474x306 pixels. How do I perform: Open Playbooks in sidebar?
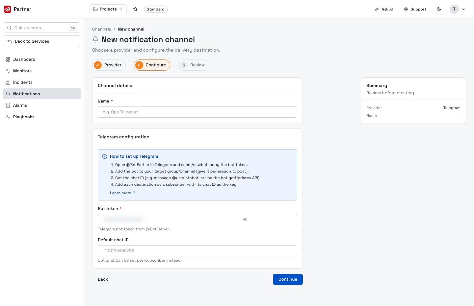42,117
